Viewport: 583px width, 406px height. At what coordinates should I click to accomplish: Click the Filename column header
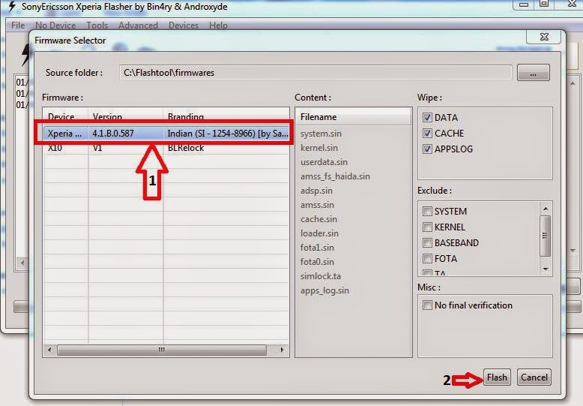(x=353, y=117)
